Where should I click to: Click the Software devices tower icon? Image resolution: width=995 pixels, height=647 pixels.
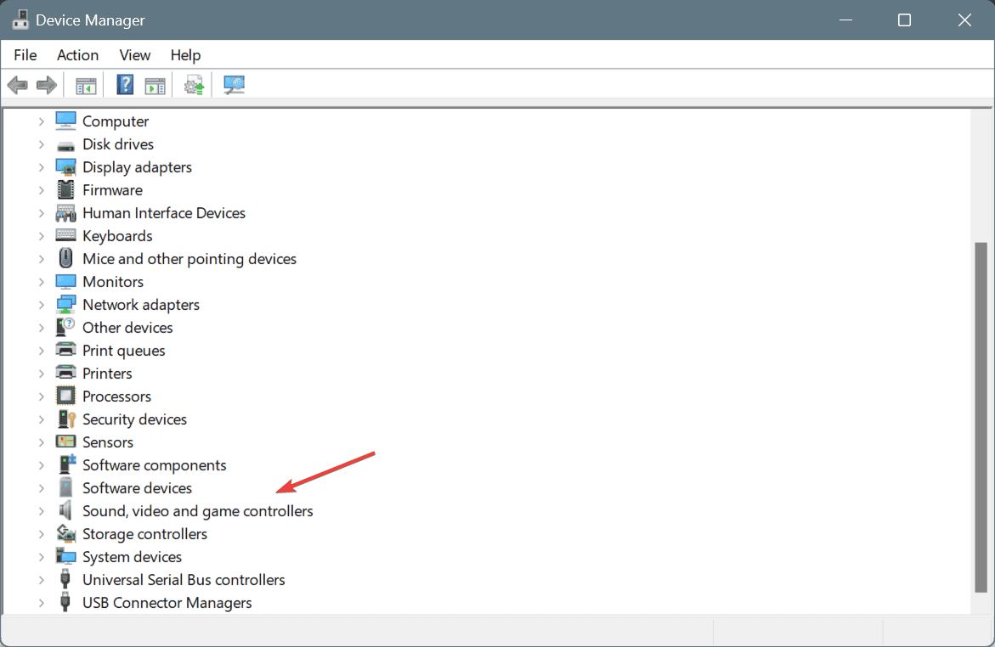pyautogui.click(x=66, y=487)
